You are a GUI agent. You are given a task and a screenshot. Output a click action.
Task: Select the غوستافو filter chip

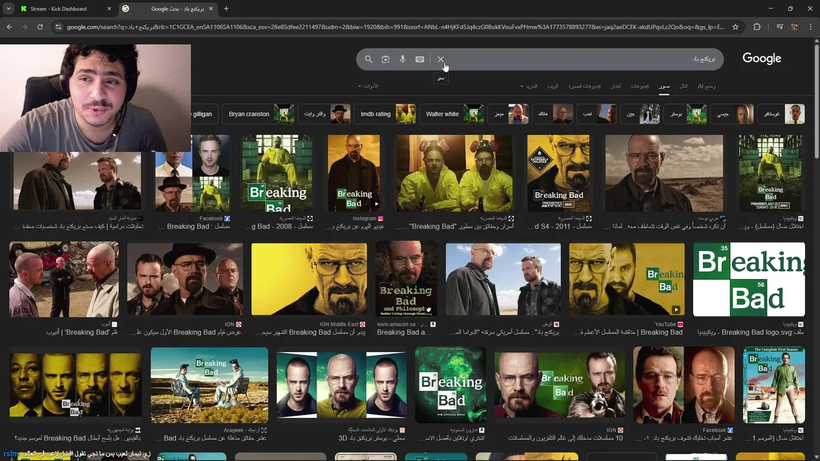coord(780,114)
